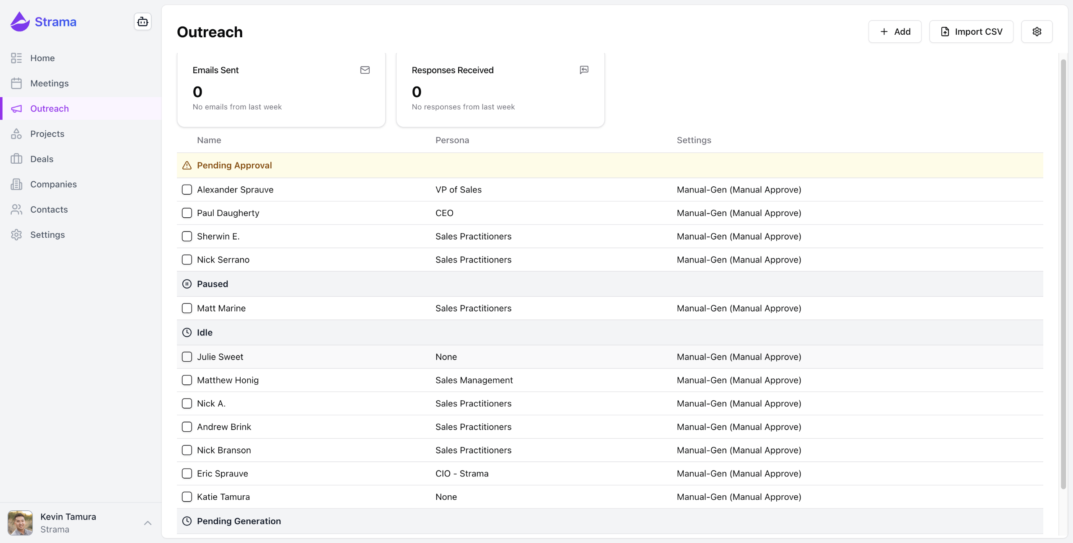Click the robot assistant icon beside the Strama logo
The height and width of the screenshot is (543, 1073).
click(x=143, y=22)
